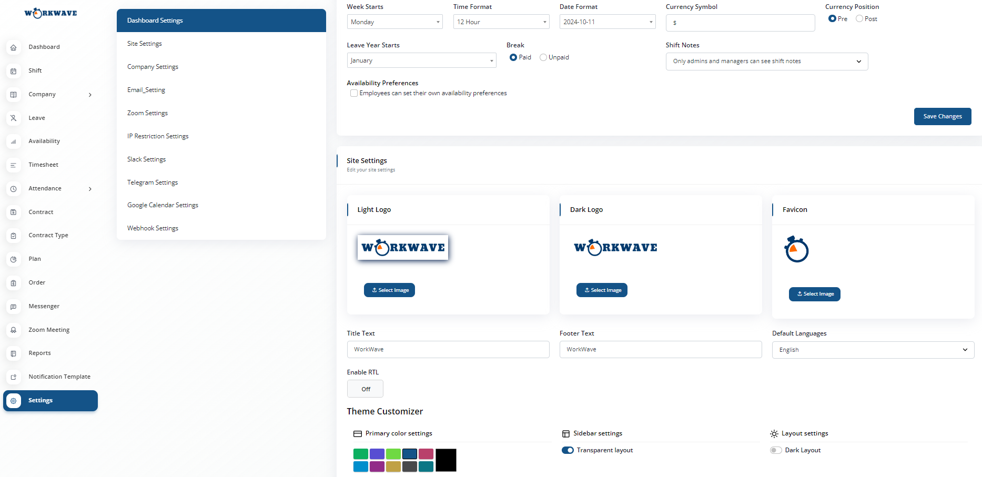Open Slack Settings in settings menu
Screen dimensions: 982x477
click(221, 159)
